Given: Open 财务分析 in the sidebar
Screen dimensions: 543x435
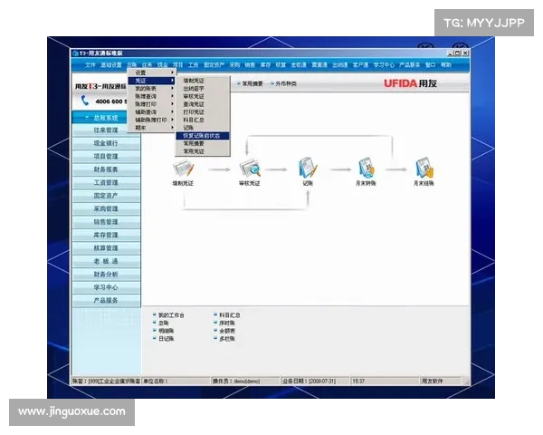Looking at the screenshot, I should point(106,275).
